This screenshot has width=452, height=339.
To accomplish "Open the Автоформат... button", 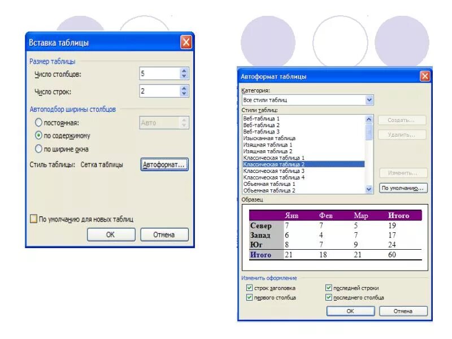I will coord(164,164).
